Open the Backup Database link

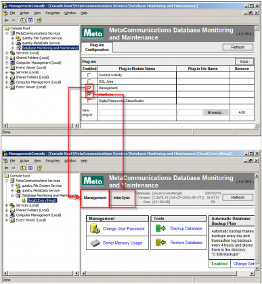point(186,228)
